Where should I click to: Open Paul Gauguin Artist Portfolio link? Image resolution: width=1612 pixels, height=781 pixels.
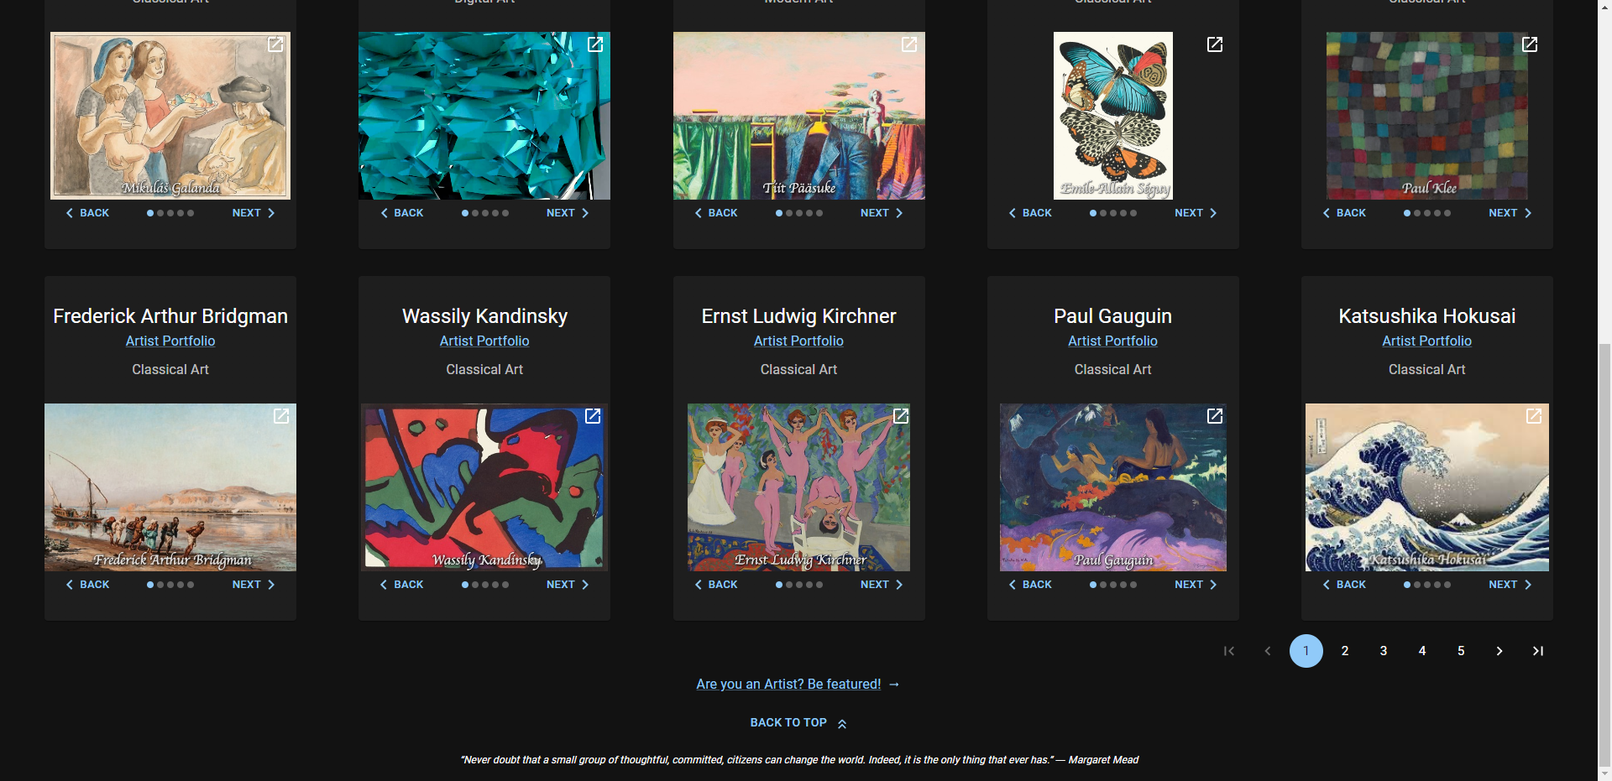point(1112,341)
